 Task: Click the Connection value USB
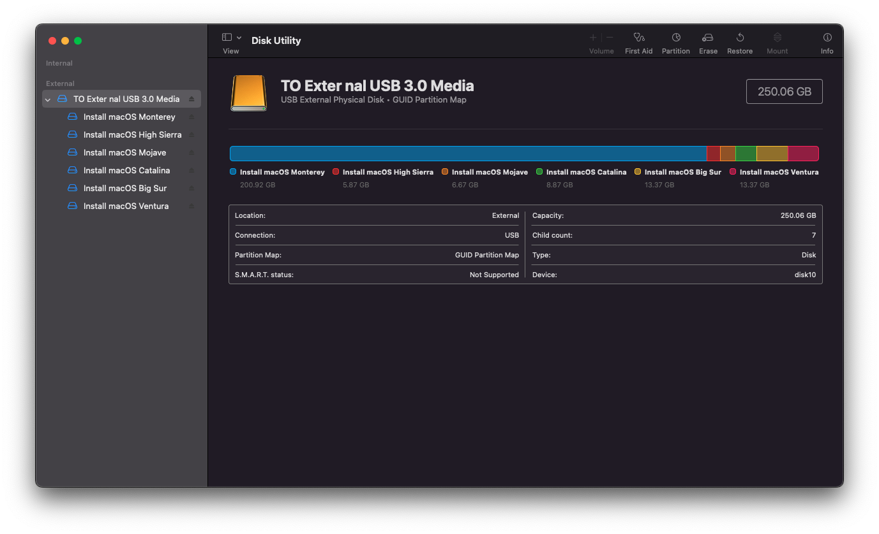(x=512, y=235)
